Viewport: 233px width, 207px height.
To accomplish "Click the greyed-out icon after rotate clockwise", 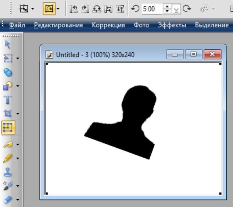I will [204, 8].
